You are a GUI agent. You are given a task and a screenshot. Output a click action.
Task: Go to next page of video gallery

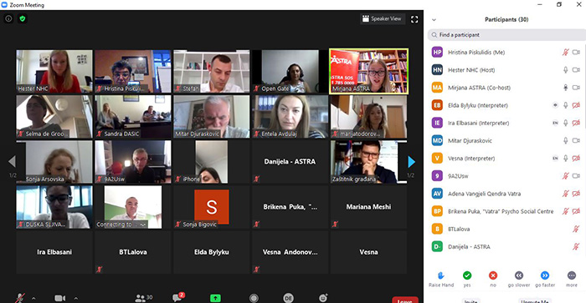click(x=411, y=162)
